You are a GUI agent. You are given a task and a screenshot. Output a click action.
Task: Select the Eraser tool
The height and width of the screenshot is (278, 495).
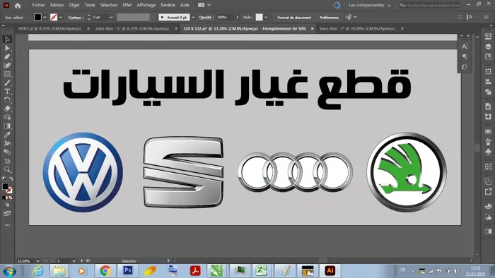(7, 109)
